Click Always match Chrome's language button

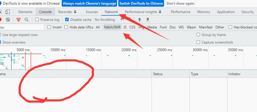coord(89,3)
